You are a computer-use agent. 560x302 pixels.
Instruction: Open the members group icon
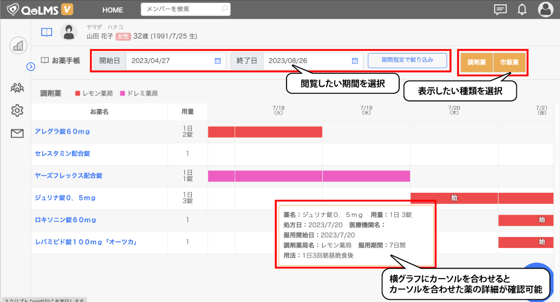point(17,87)
